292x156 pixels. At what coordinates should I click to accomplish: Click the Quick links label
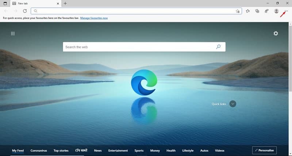[219, 104]
